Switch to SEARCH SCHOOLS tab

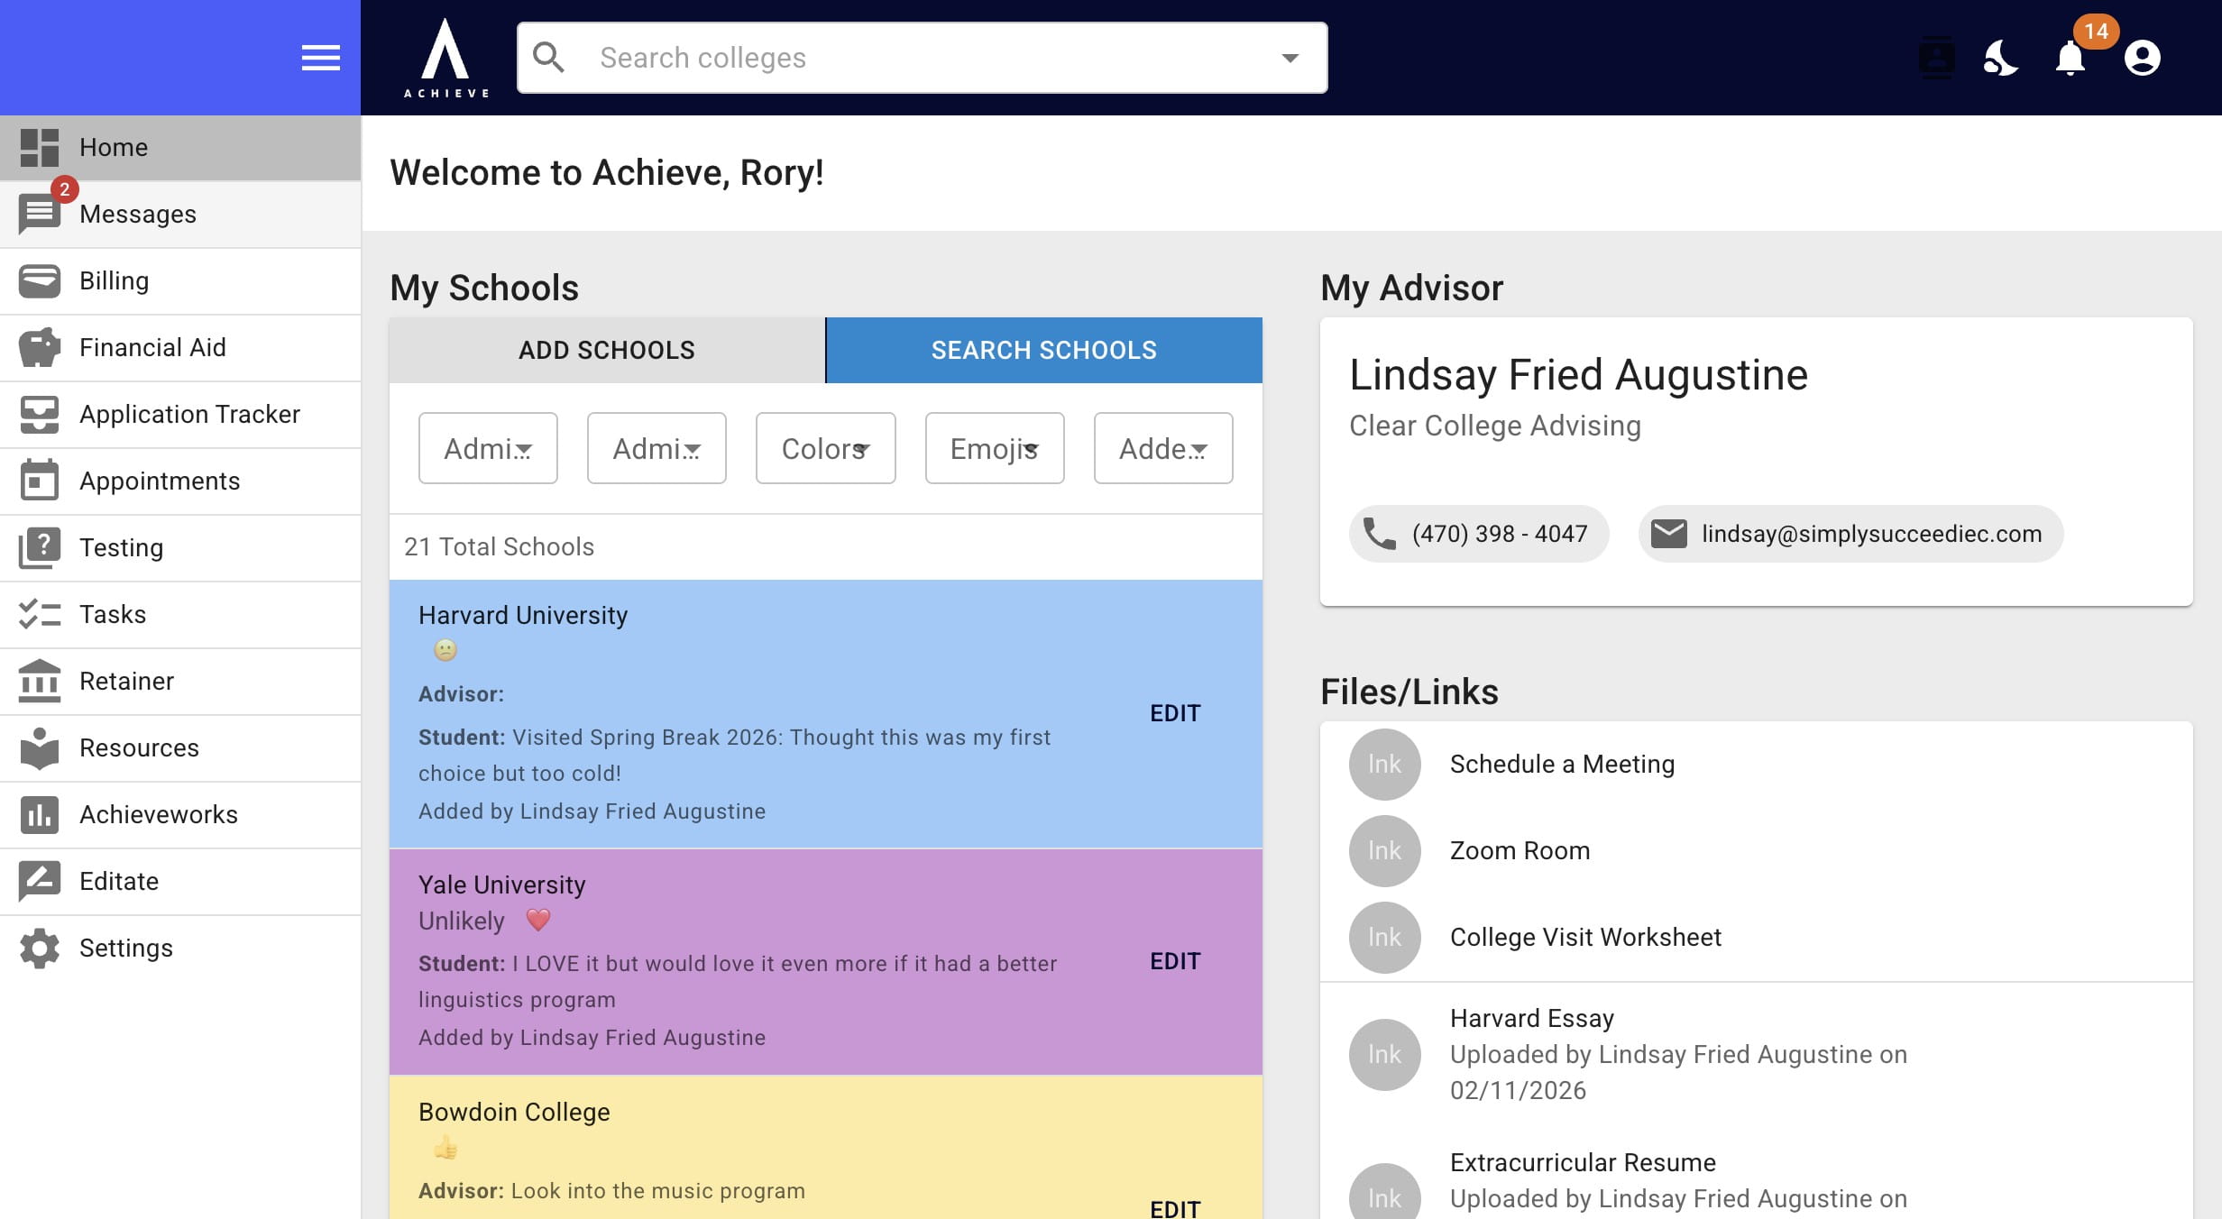[1044, 350]
